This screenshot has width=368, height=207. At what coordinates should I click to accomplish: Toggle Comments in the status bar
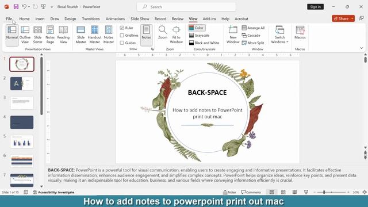click(251, 192)
